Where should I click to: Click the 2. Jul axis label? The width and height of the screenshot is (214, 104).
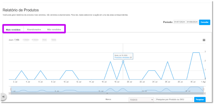(15, 82)
